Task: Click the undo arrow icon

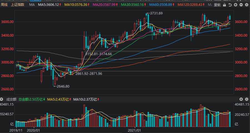Action: pyautogui.click(x=230, y=5)
